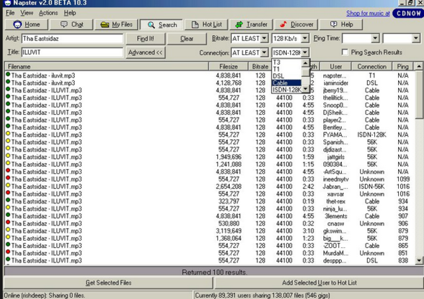The height and width of the screenshot is (299, 424).
Task: Open the My Files section
Action: point(117,25)
